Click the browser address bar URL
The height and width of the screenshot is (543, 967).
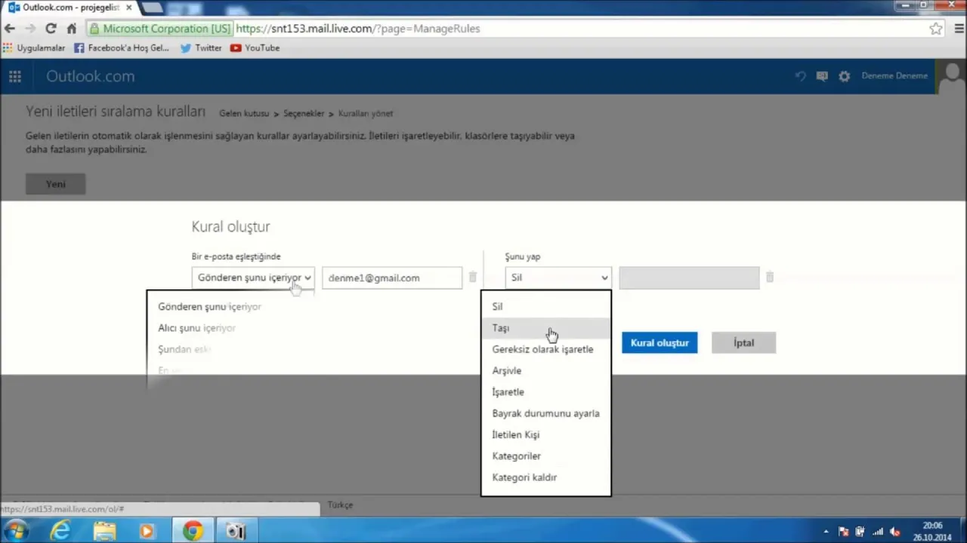(357, 29)
